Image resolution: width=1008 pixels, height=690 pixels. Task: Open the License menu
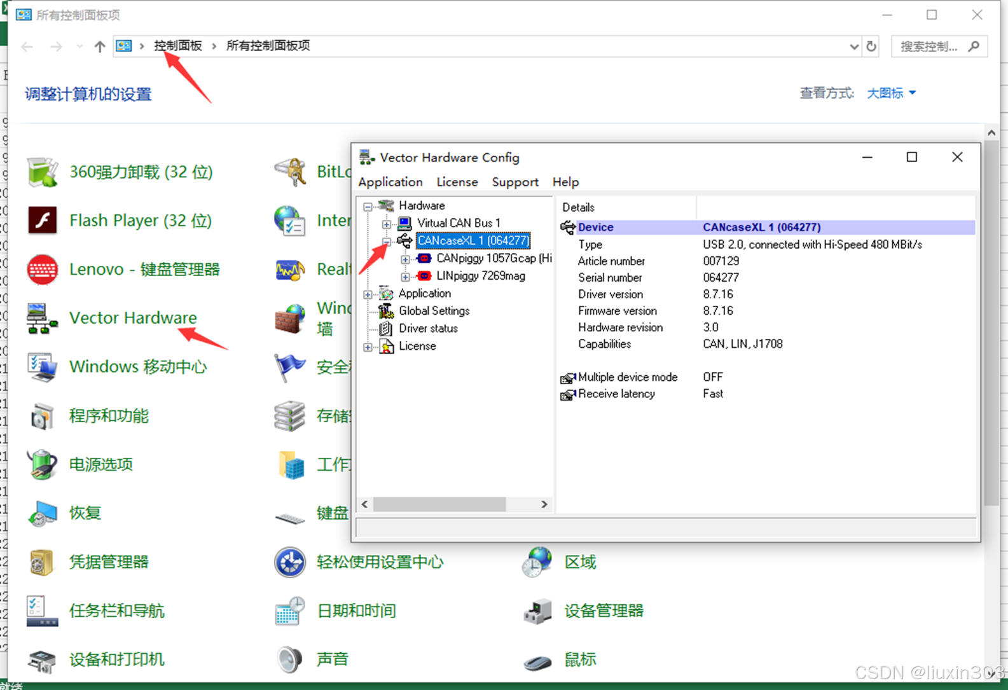(x=457, y=182)
